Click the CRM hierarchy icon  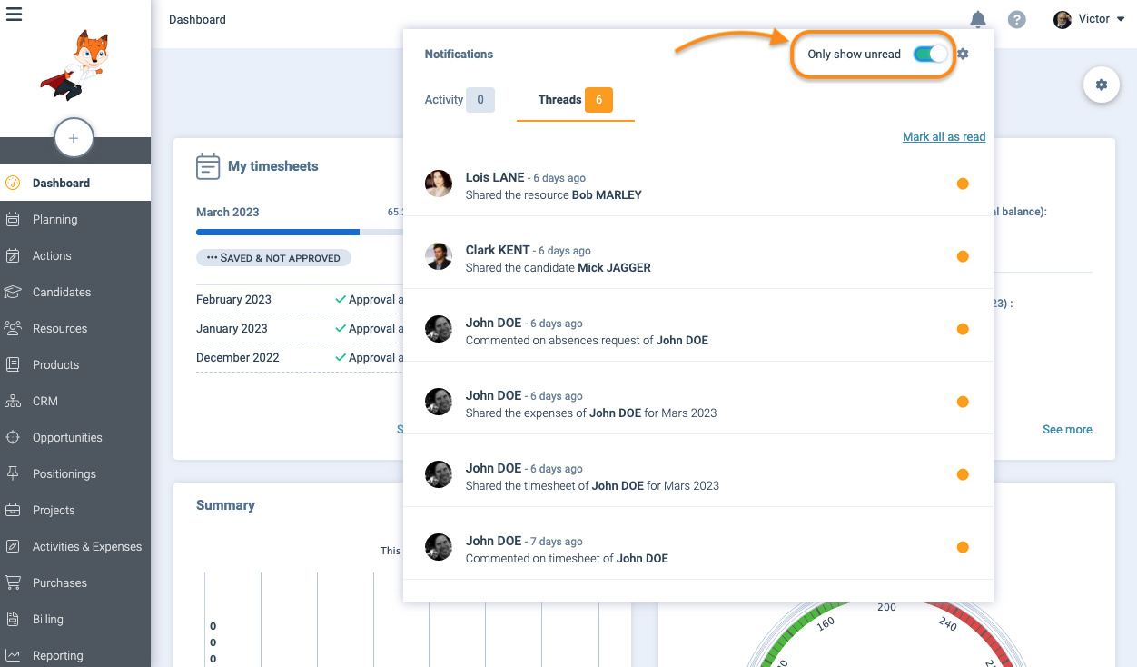(x=13, y=401)
